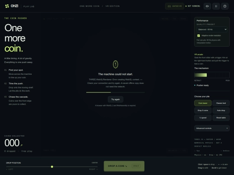Screen dimensions: 234x175
Task: Click the Try again button
Action: click(x=116, y=99)
